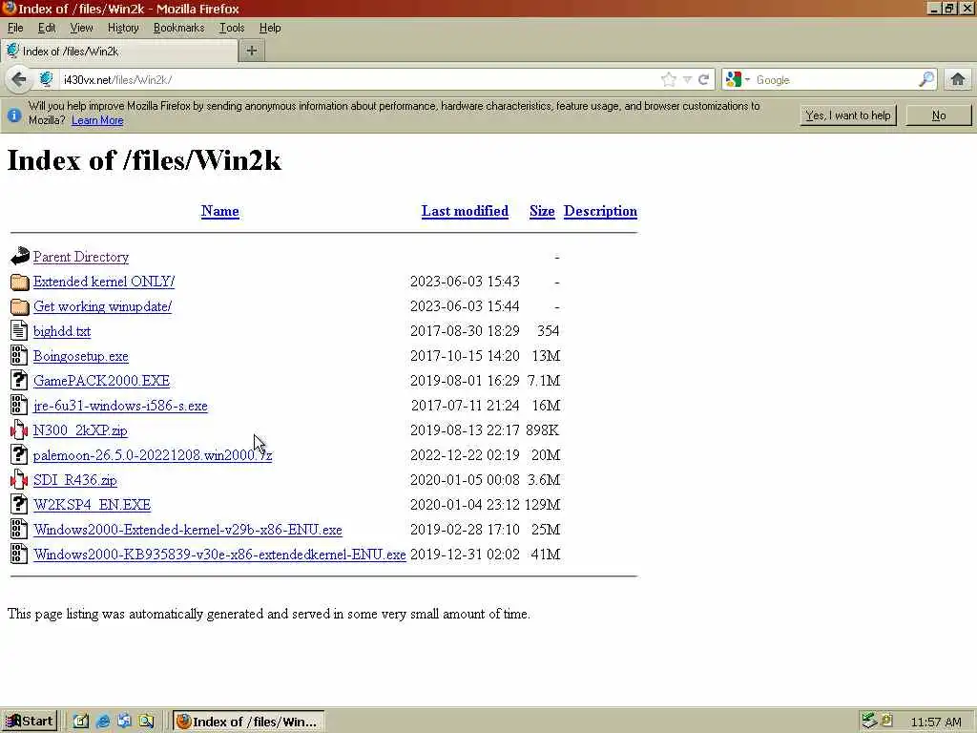Open the Help menu

click(270, 28)
